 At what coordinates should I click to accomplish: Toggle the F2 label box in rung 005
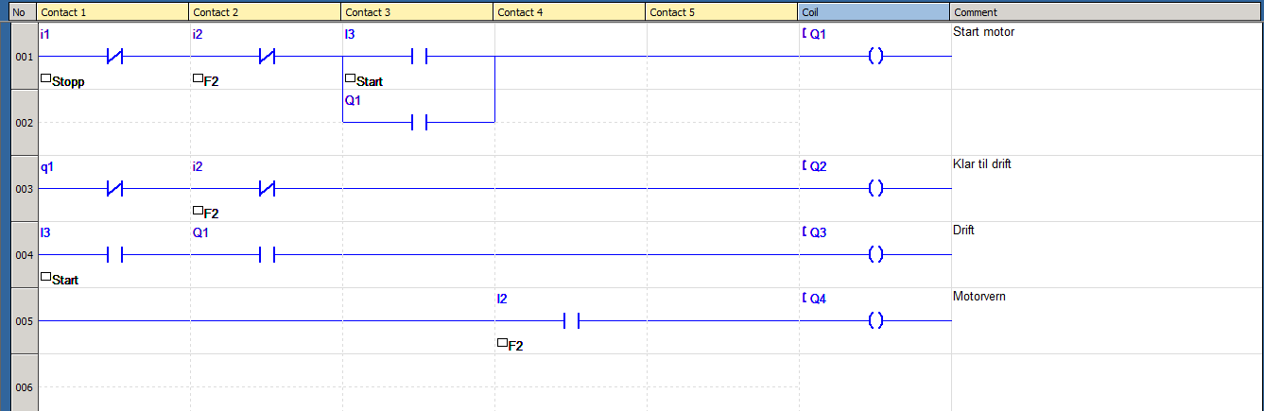502,343
